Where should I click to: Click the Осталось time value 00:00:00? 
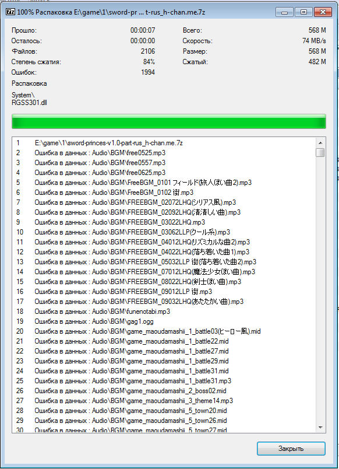pos(143,41)
